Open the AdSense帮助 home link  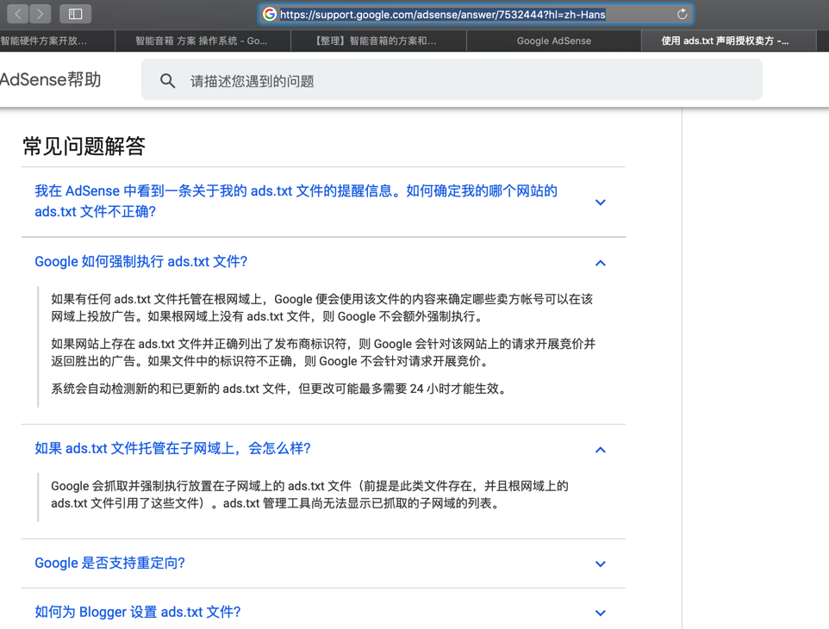click(50, 80)
